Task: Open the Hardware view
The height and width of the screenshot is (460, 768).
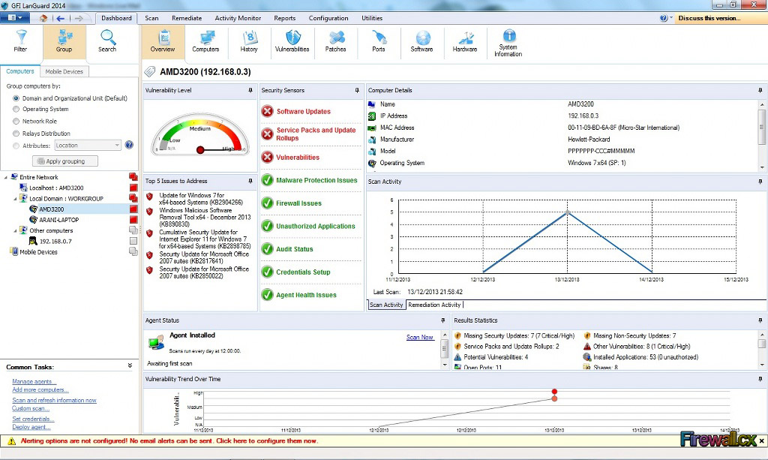Action: pyautogui.click(x=465, y=41)
